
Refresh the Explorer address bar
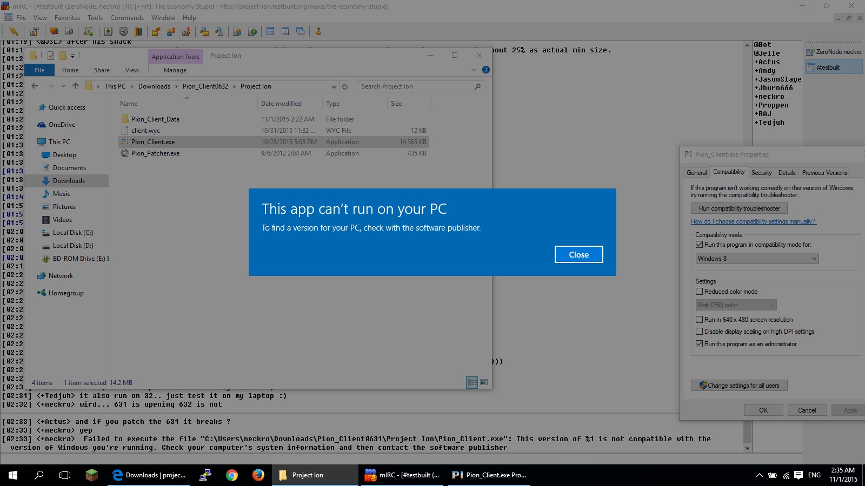[x=345, y=86]
